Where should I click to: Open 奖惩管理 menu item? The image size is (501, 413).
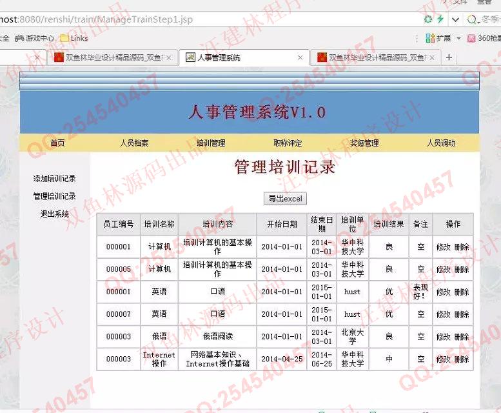[x=364, y=143]
